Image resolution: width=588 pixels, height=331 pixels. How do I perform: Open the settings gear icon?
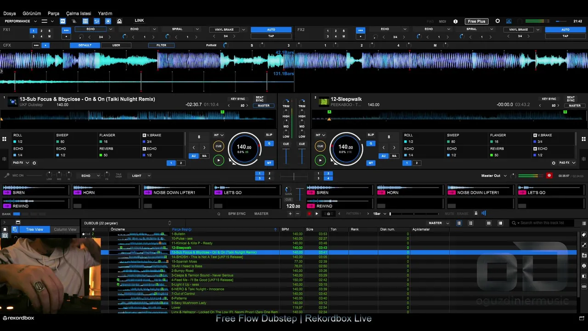[x=498, y=21]
